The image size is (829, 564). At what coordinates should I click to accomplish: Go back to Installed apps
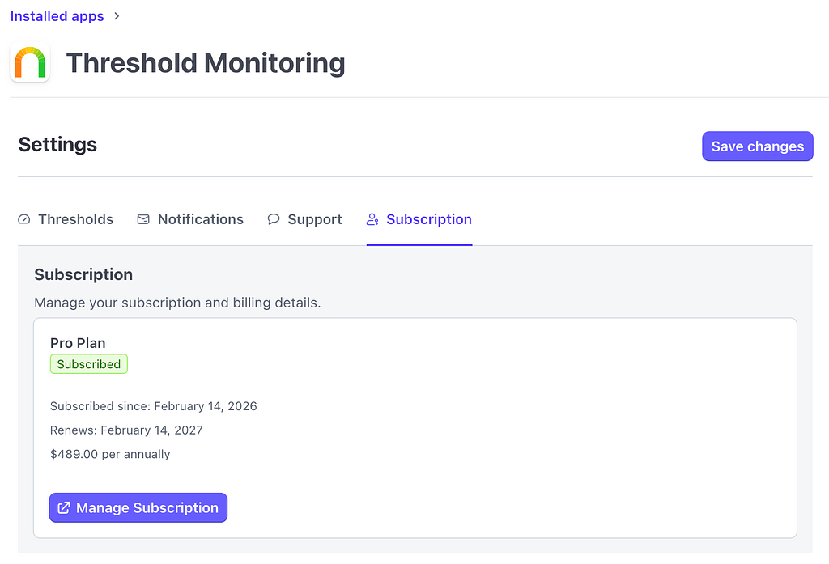[57, 16]
